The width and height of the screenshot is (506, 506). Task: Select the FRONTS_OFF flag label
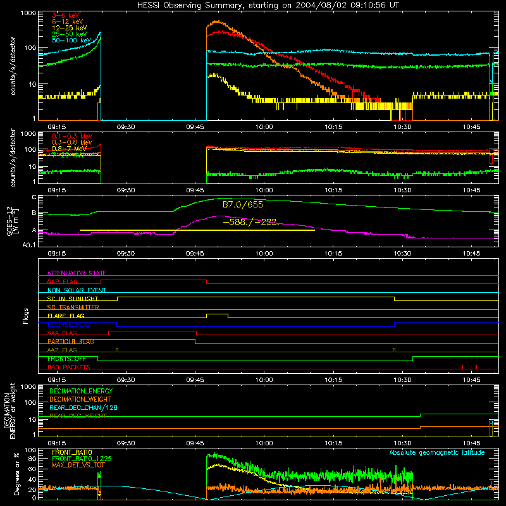pyautogui.click(x=66, y=359)
